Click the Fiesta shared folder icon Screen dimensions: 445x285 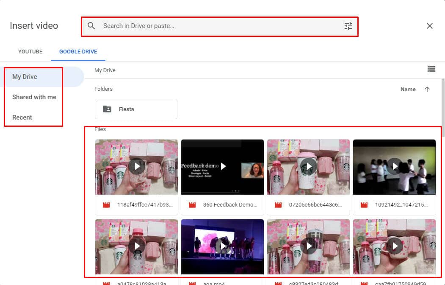[x=108, y=109]
